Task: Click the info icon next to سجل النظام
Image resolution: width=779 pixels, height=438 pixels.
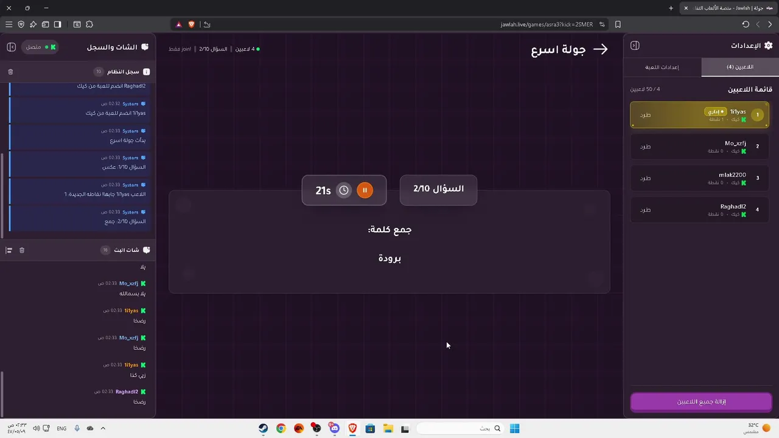Action: click(x=146, y=72)
